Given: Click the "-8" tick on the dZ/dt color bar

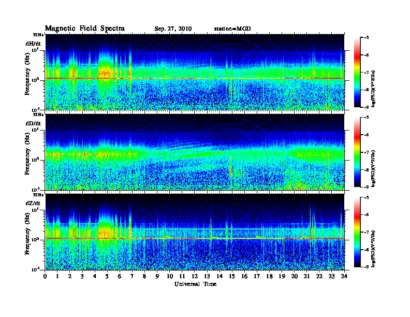Looking at the screenshot, I should (367, 250).
